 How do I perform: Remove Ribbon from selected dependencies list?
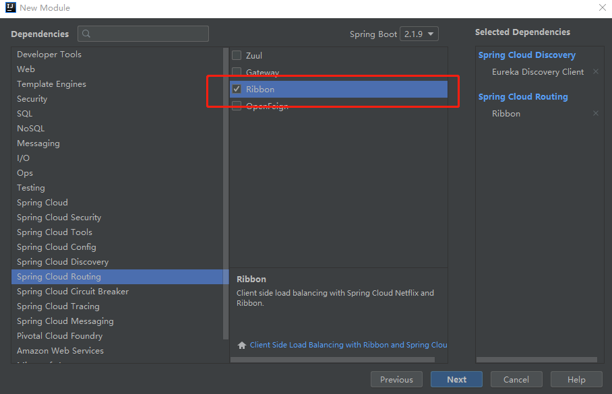[595, 114]
